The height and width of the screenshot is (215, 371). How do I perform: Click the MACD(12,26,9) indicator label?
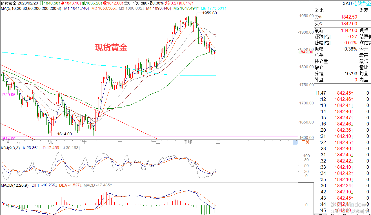coord(15,186)
